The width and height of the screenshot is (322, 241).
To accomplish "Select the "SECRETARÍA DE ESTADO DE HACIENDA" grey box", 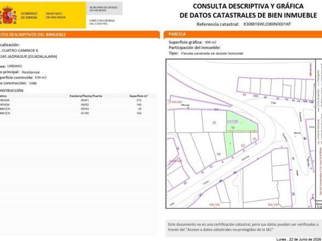I will pos(104,9).
